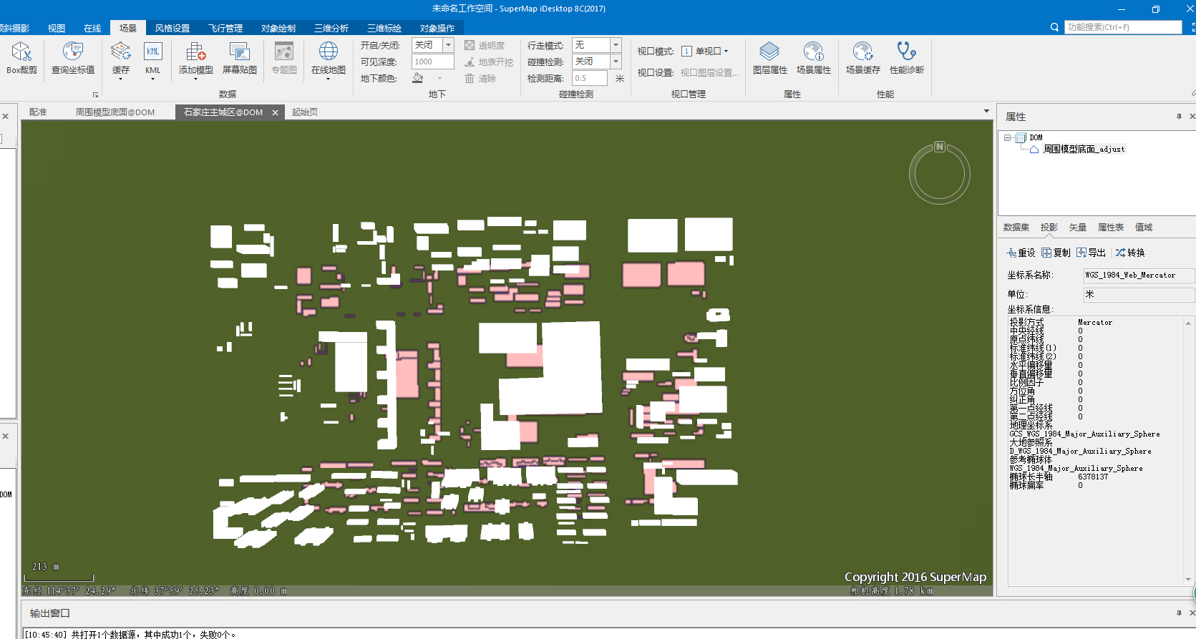Close the 石家庄主城区@DOM tab

[x=275, y=112]
